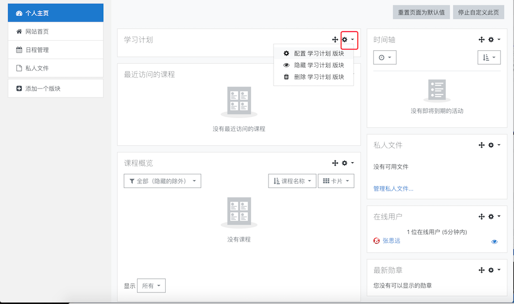This screenshot has height=304, width=514.
Task: Click move icon of 私人文件 block
Action: pyautogui.click(x=481, y=145)
